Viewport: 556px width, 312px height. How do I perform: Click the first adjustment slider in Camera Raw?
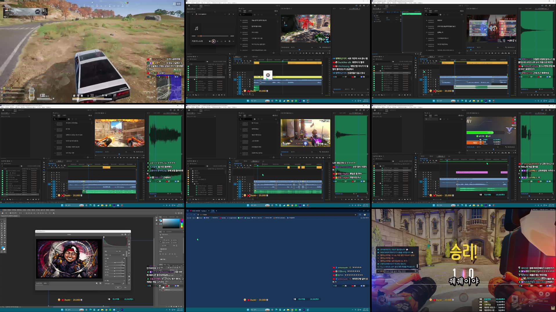(x=115, y=262)
